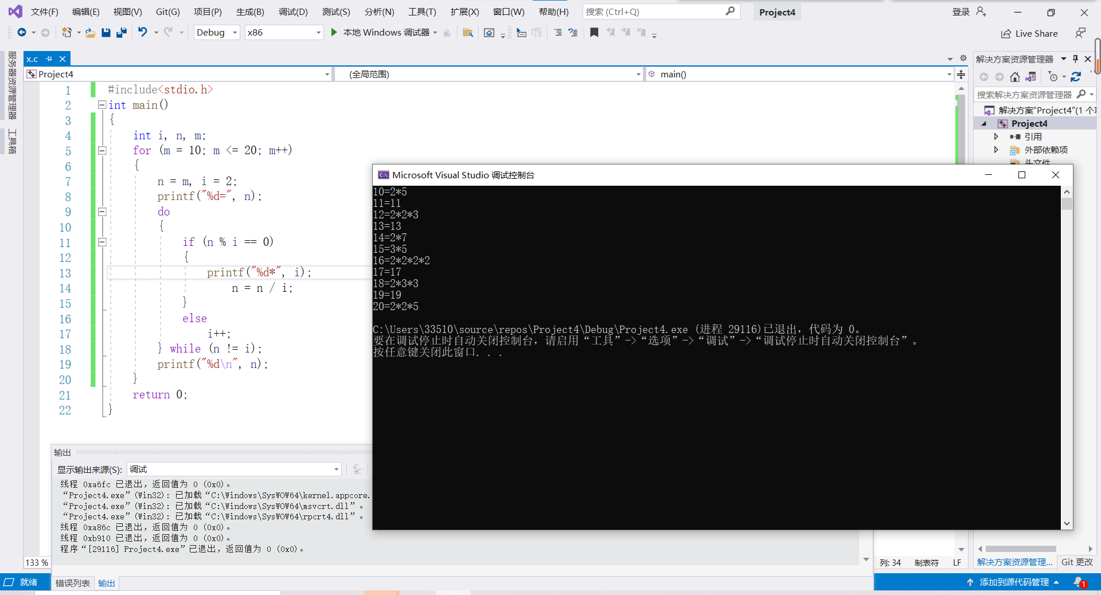
Task: Click the Sync/Refresh icon in Solution Explorer
Action: [x=1076, y=77]
